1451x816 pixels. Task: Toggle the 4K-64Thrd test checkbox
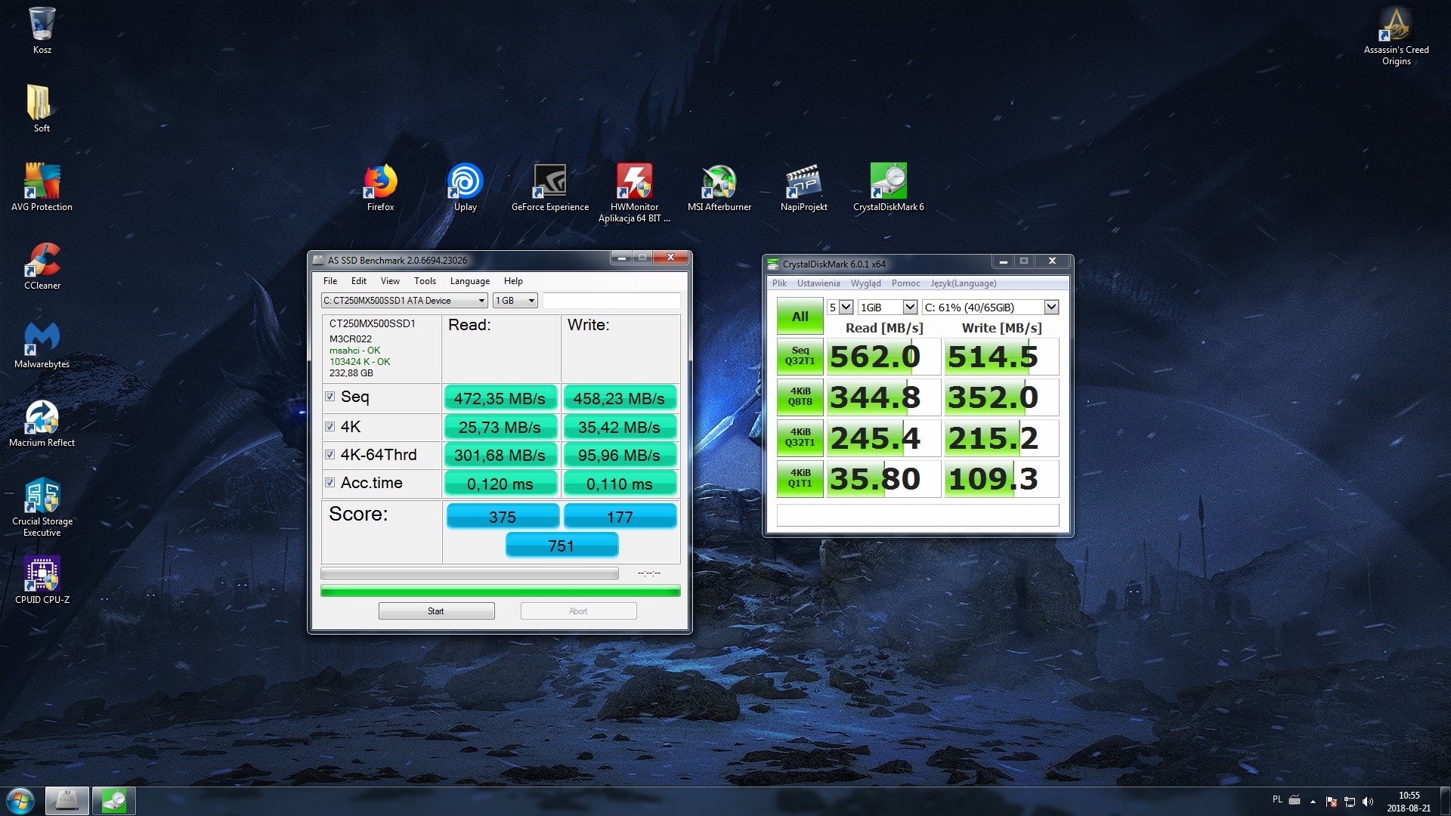pos(329,455)
